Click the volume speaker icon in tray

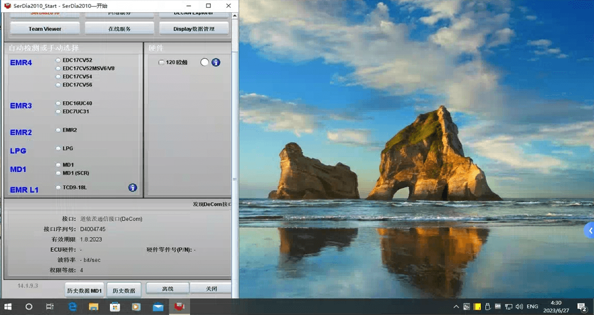coord(519,307)
